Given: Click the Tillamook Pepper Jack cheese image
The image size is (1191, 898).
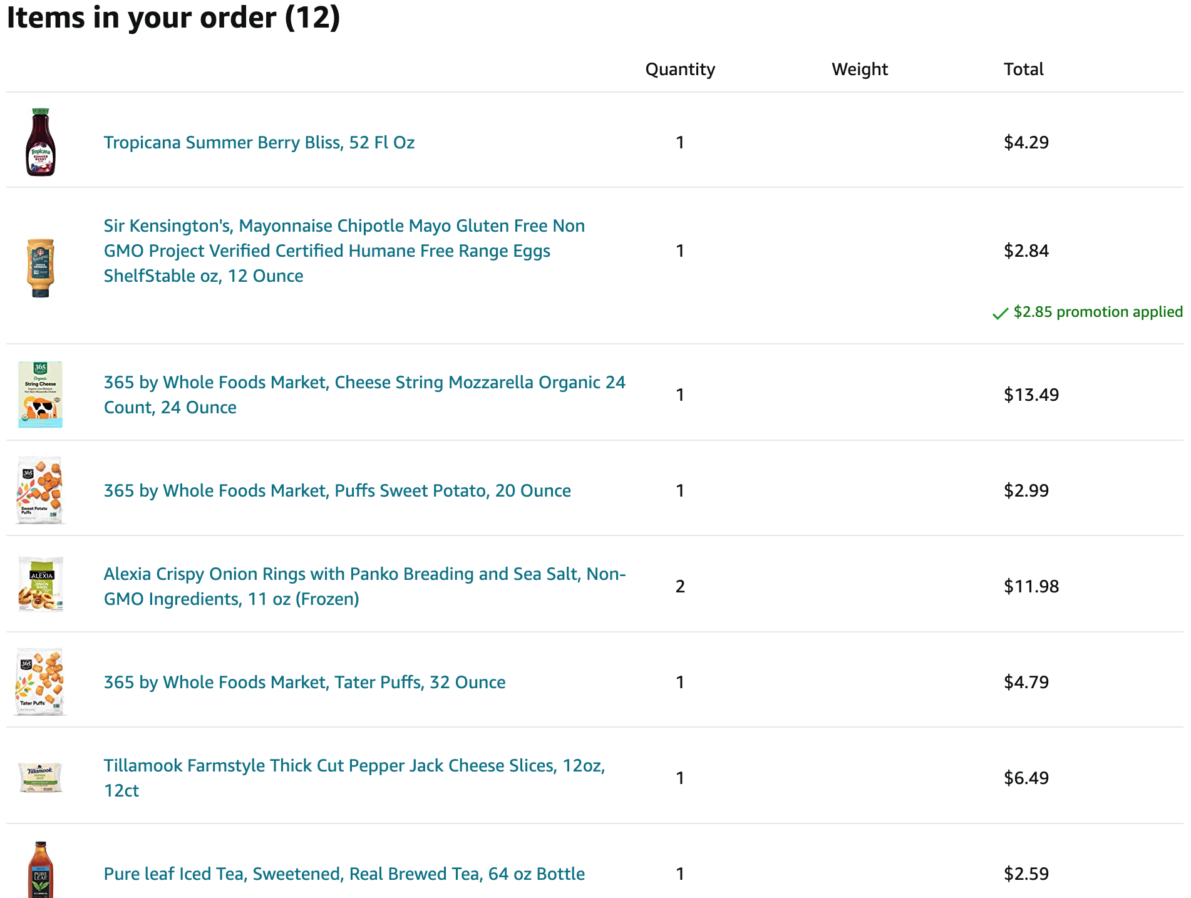Looking at the screenshot, I should pos(41,777).
